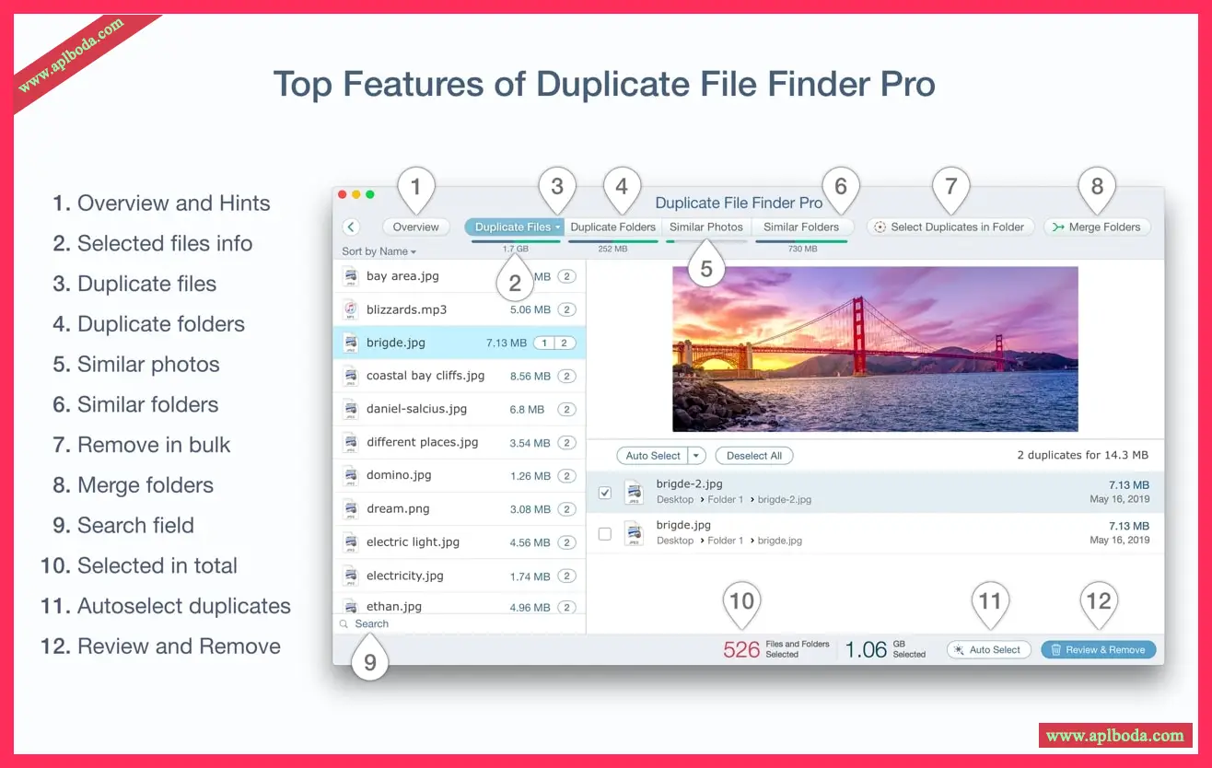Click the brigde-2.jpg file path breadcrumb

tap(734, 500)
